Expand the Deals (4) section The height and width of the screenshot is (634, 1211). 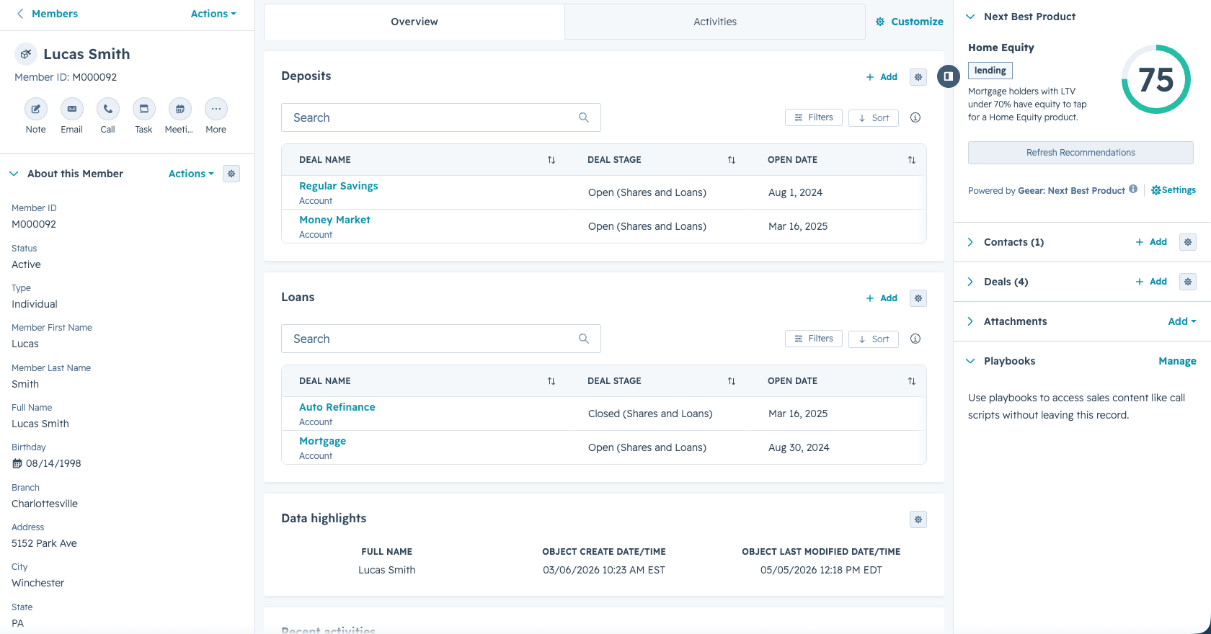[x=970, y=282]
